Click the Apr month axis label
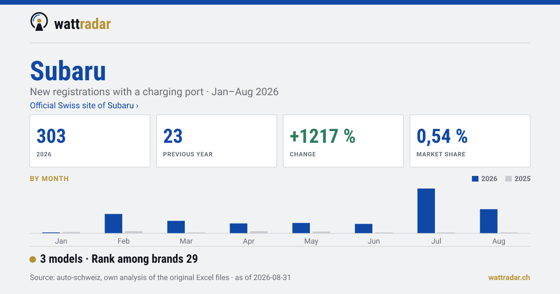This screenshot has height=294, width=560. [249, 241]
